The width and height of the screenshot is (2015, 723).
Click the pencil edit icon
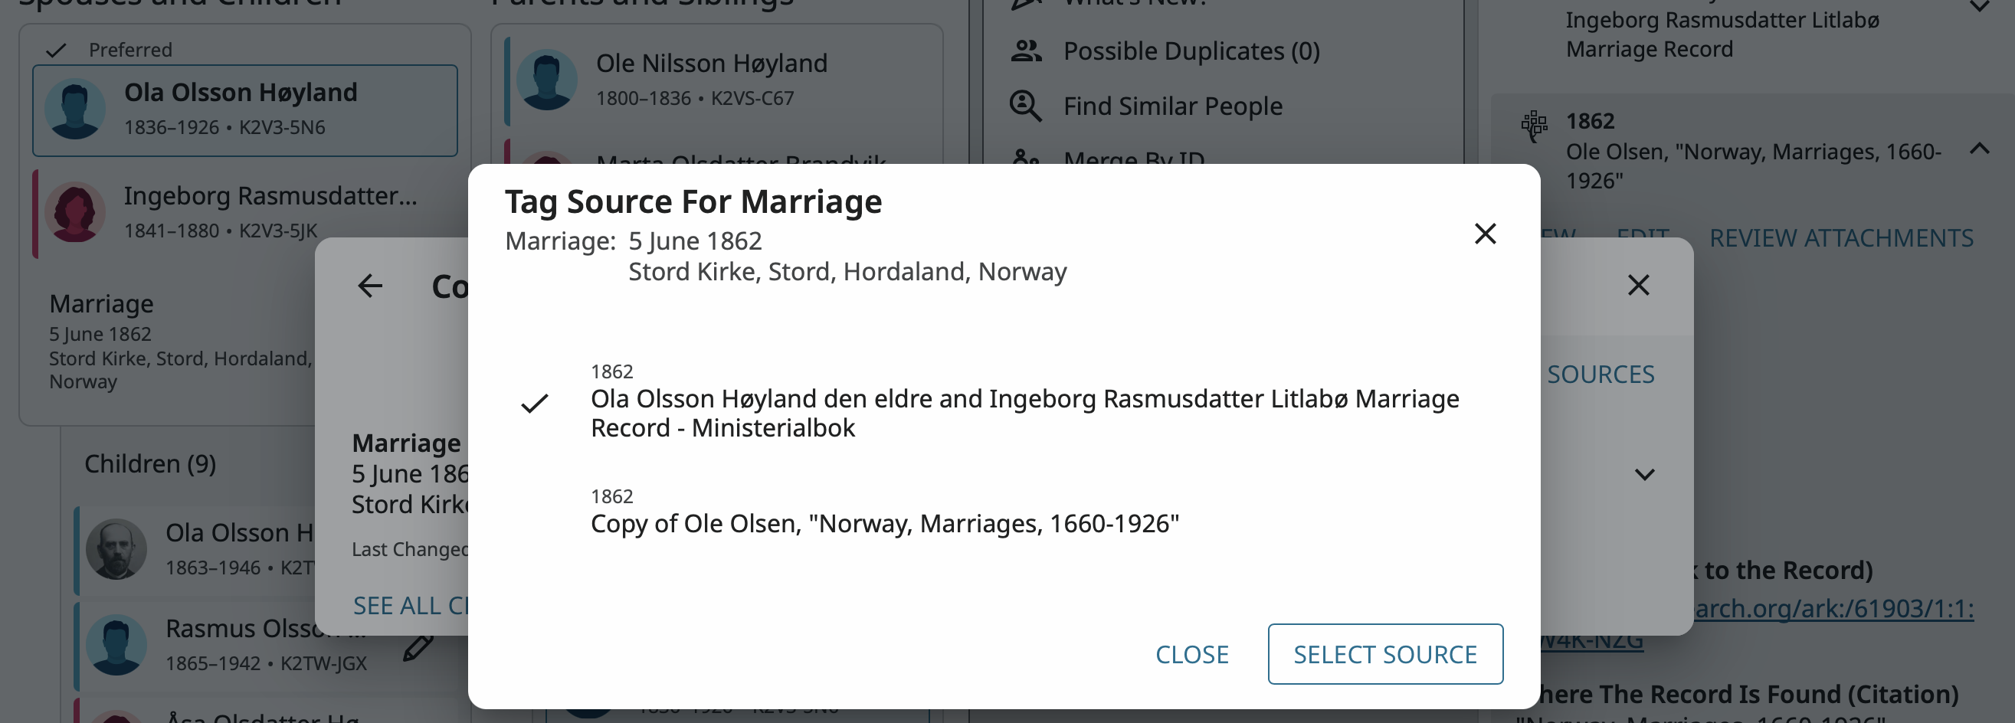(x=418, y=648)
